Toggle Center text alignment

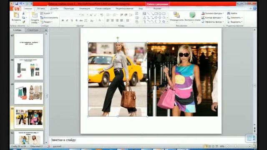(112, 20)
